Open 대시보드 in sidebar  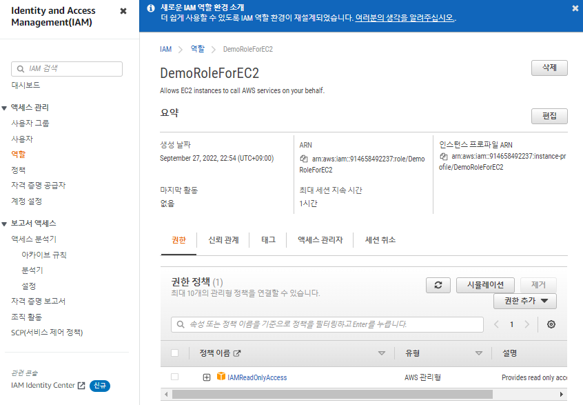pos(25,85)
